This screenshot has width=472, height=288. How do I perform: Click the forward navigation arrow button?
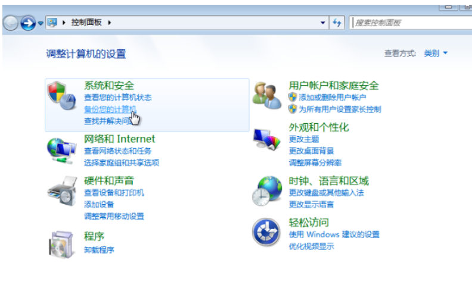click(x=27, y=23)
